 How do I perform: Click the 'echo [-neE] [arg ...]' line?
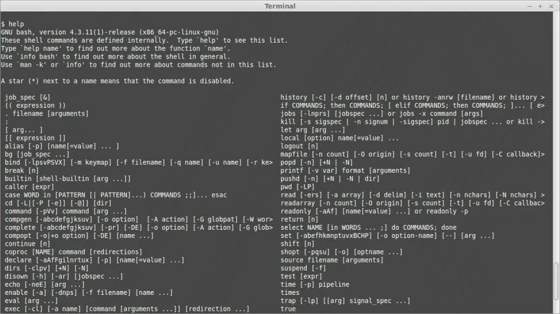45,284
